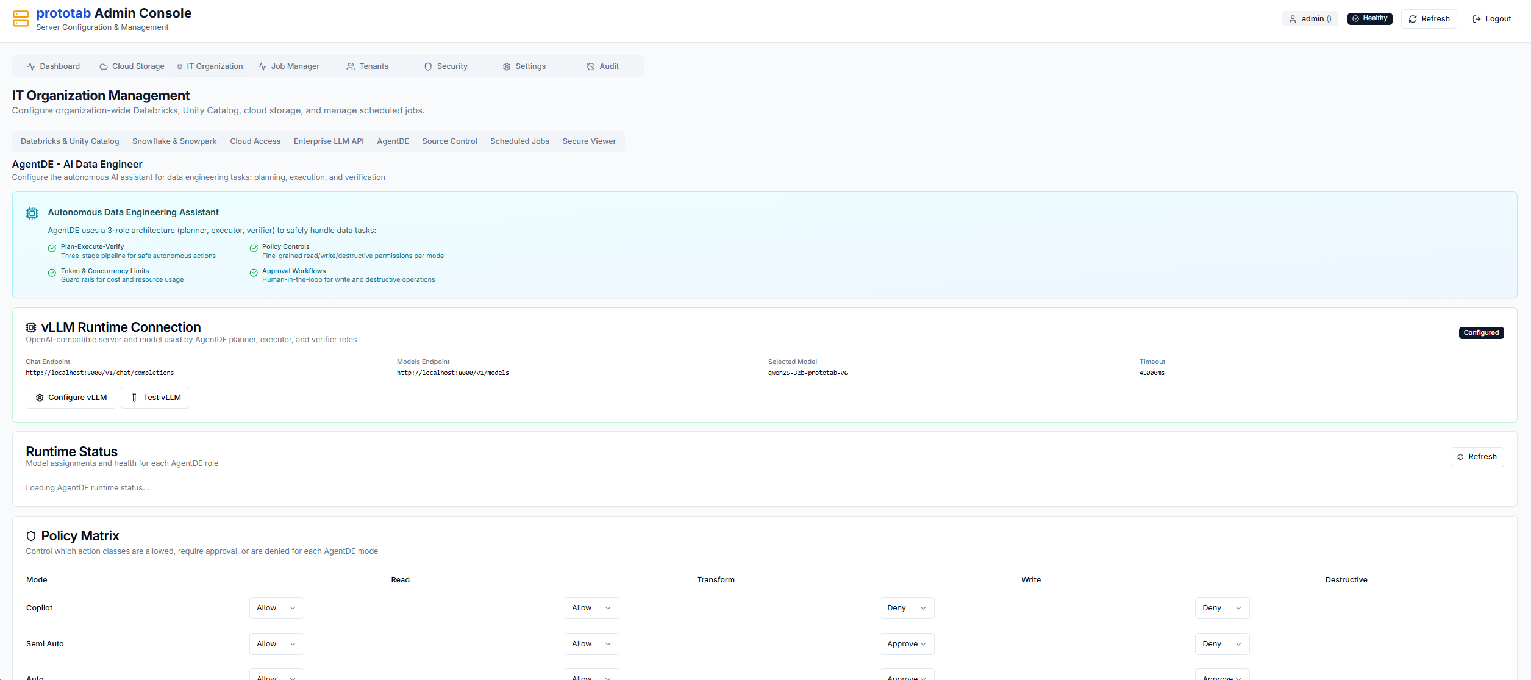Open the Semi Auto Read dropdown
This screenshot has height=680, width=1531.
tap(276, 644)
